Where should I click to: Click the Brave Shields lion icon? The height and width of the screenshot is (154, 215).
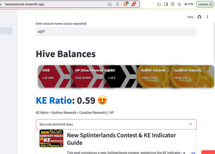(125, 4)
